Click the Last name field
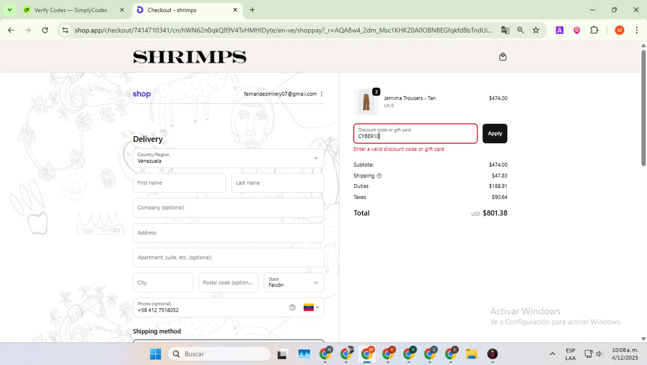Image resolution: width=647 pixels, height=365 pixels. click(277, 183)
